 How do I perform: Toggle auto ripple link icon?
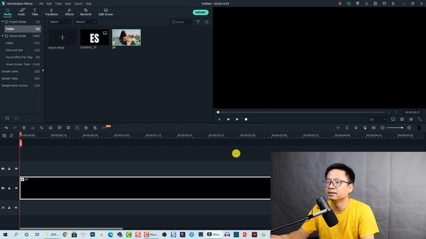click(11, 135)
